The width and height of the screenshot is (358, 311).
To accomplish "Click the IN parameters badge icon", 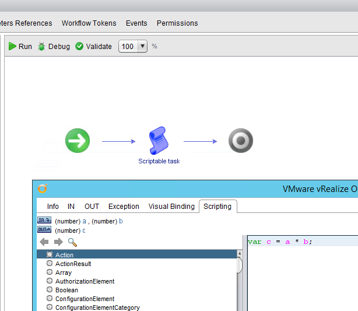I will point(44,220).
